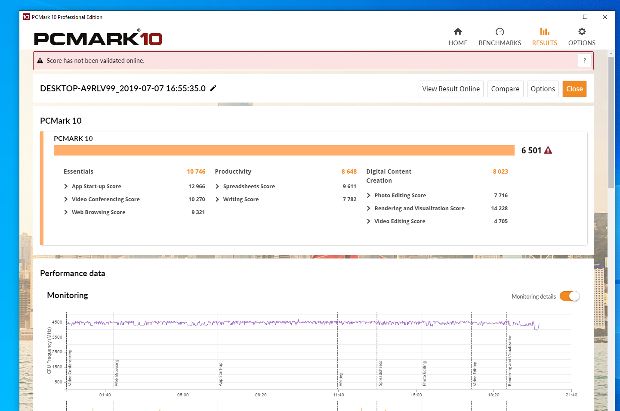
Task: Click the question mark help button in warning banner
Action: click(584, 61)
